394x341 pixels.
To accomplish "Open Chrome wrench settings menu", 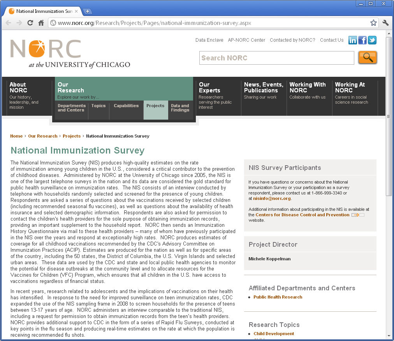I will [x=385, y=23].
